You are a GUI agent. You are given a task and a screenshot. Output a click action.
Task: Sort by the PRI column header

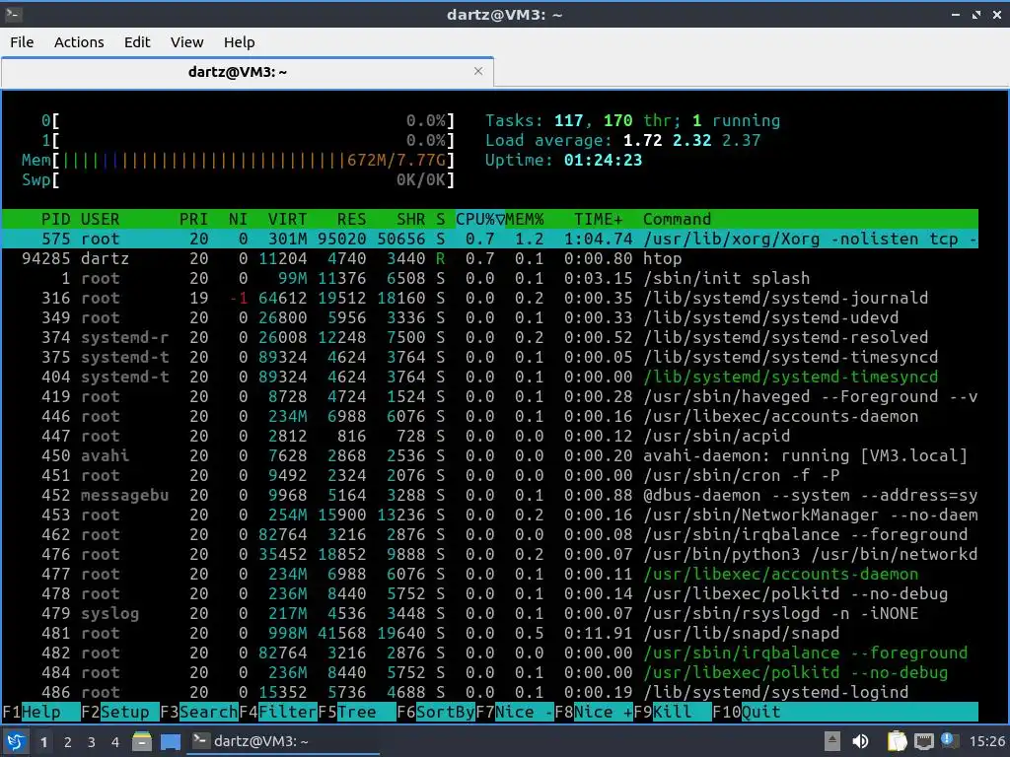tap(193, 220)
